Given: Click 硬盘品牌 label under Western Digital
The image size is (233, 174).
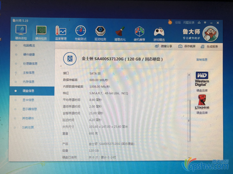Looking at the screenshot, I should [202, 91].
